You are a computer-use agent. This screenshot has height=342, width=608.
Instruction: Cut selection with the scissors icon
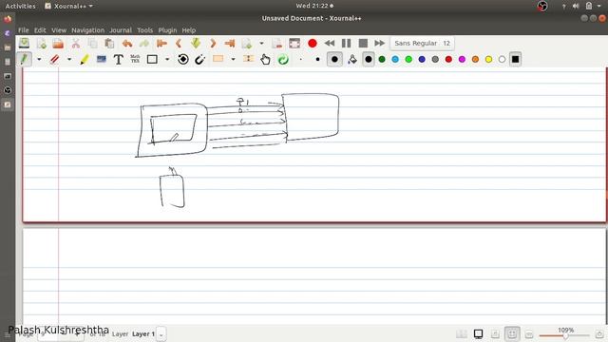point(76,44)
